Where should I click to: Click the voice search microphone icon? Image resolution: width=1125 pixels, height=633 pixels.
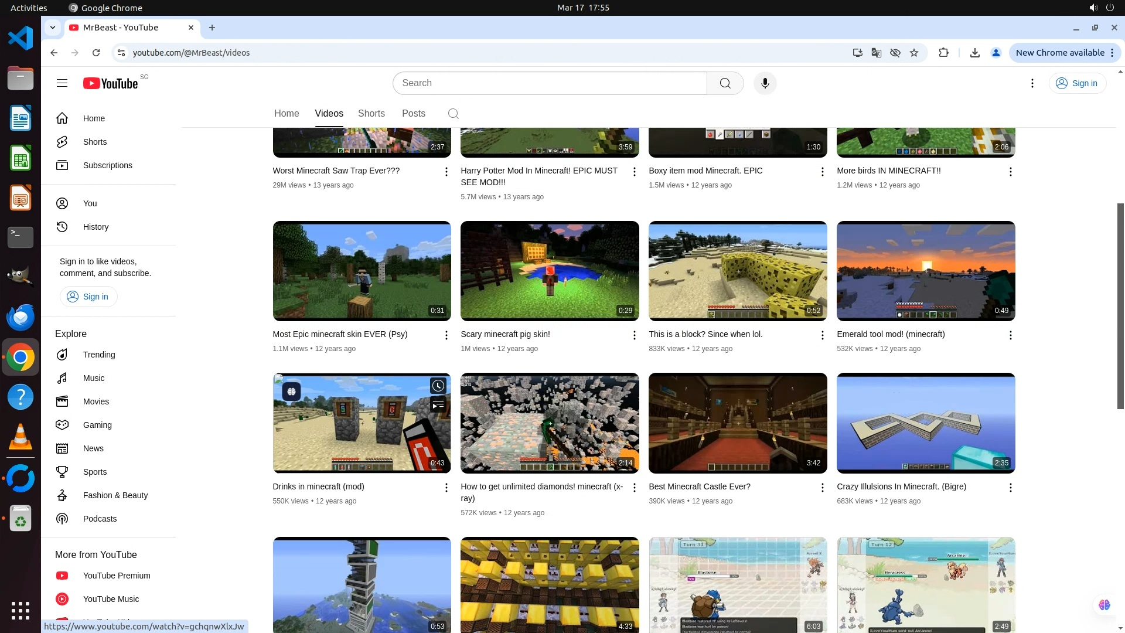click(x=765, y=83)
